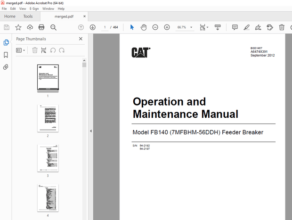Select page 1 thumbnail
Image resolution: width=292 pixels, height=220 pixels.
pyautogui.click(x=48, y=77)
